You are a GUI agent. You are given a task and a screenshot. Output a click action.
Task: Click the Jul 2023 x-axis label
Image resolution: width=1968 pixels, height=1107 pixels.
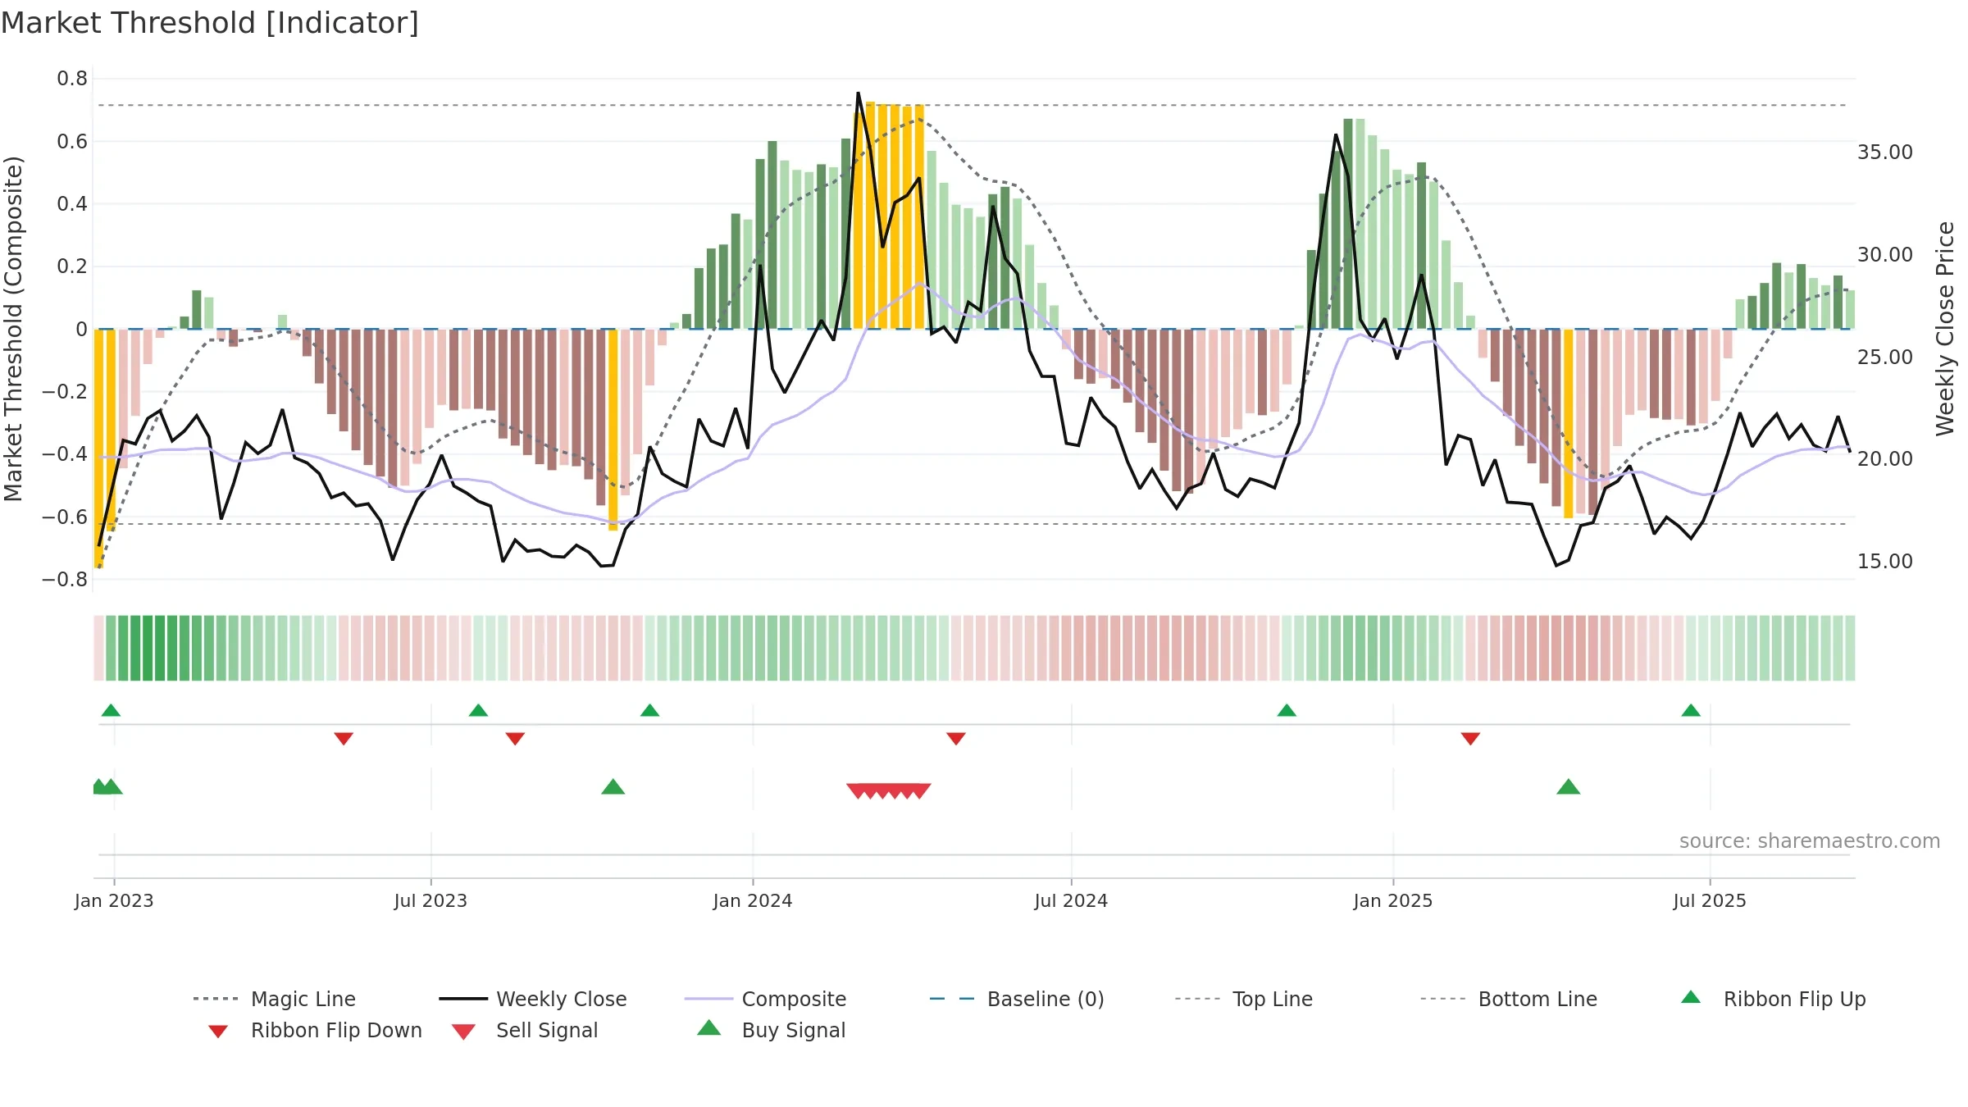[430, 900]
